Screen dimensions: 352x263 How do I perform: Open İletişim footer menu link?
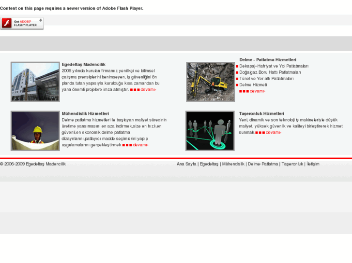point(313,164)
